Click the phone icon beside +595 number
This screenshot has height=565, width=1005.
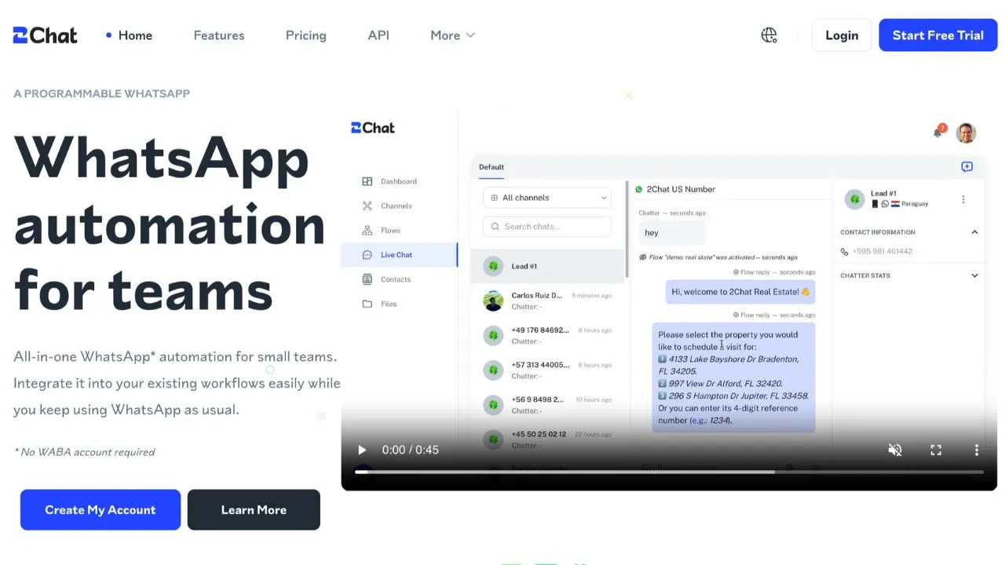(845, 251)
